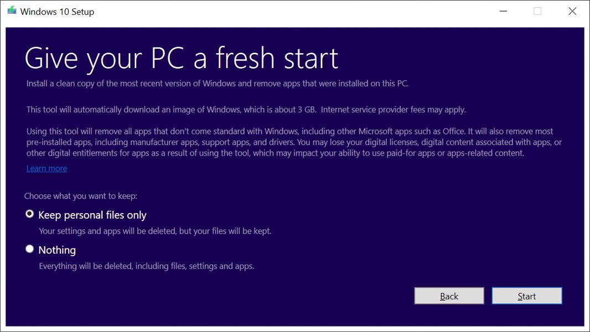590x332 pixels.
Task: Minimize the Windows 10 Setup window
Action: 503,12
